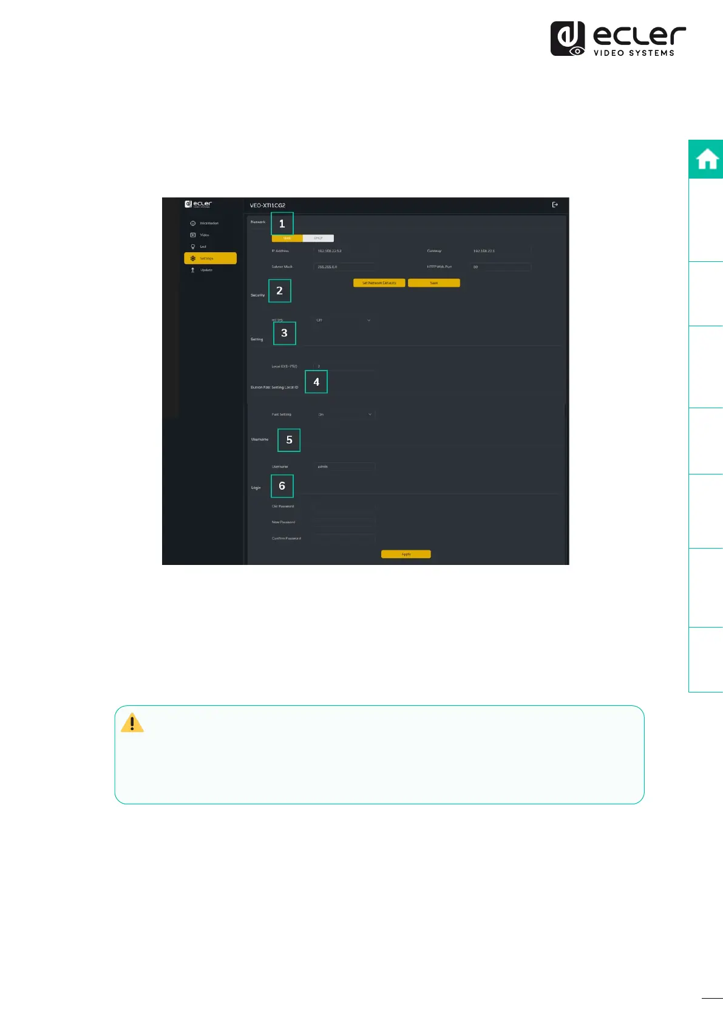Click the Save button in Network section
Image resolution: width=723 pixels, height=1023 pixels.
433,283
